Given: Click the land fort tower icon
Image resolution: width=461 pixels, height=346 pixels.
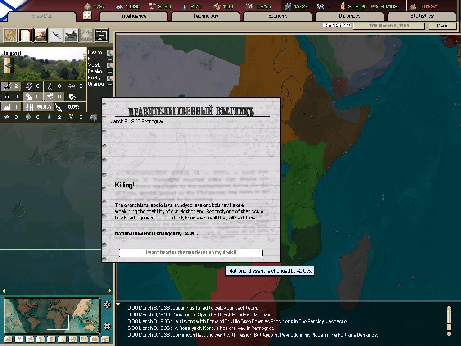Looking at the screenshot, I should point(7,96).
